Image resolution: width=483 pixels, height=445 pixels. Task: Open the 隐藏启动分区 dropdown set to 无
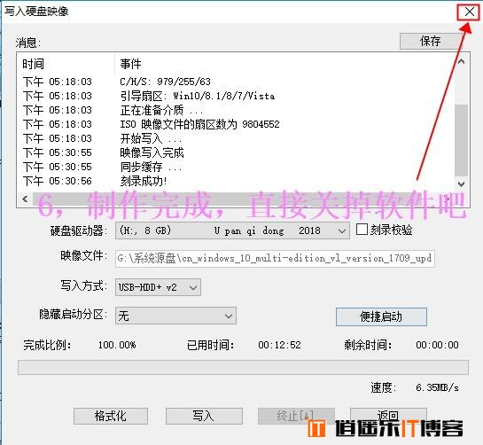(x=175, y=316)
